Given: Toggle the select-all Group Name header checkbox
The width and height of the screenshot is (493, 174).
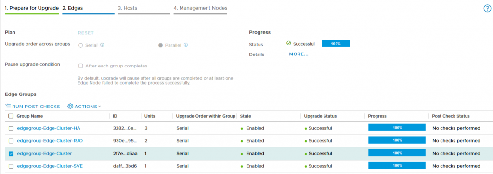Looking at the screenshot, I should pos(11,116).
